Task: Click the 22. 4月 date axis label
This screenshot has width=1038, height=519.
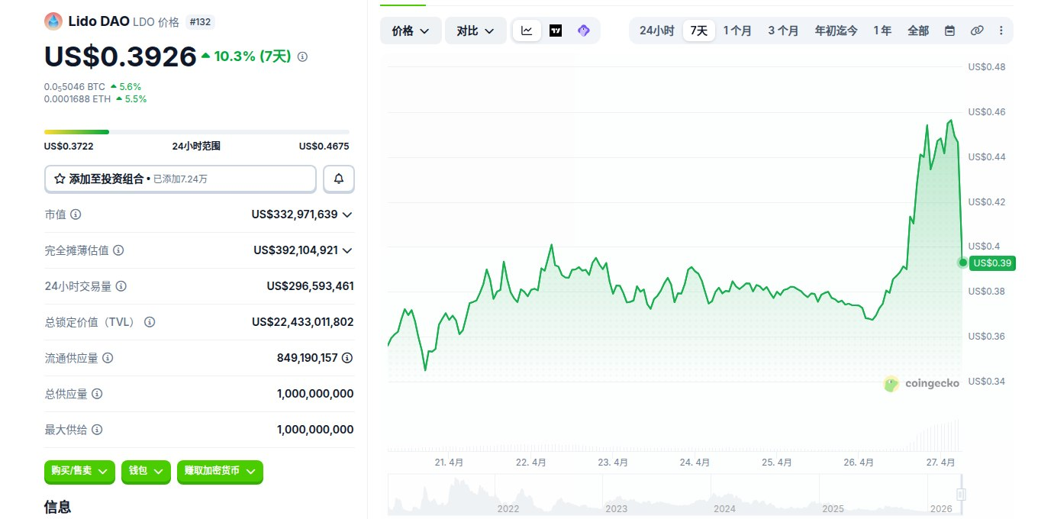Action: click(530, 463)
